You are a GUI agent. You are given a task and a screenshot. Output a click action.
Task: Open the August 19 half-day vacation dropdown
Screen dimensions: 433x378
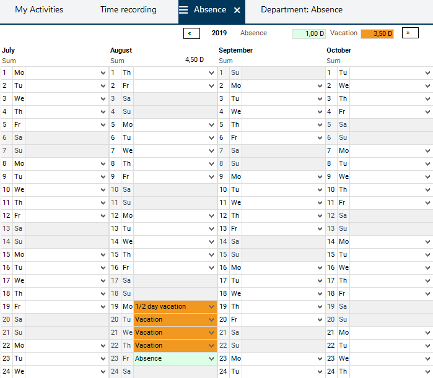(212, 307)
